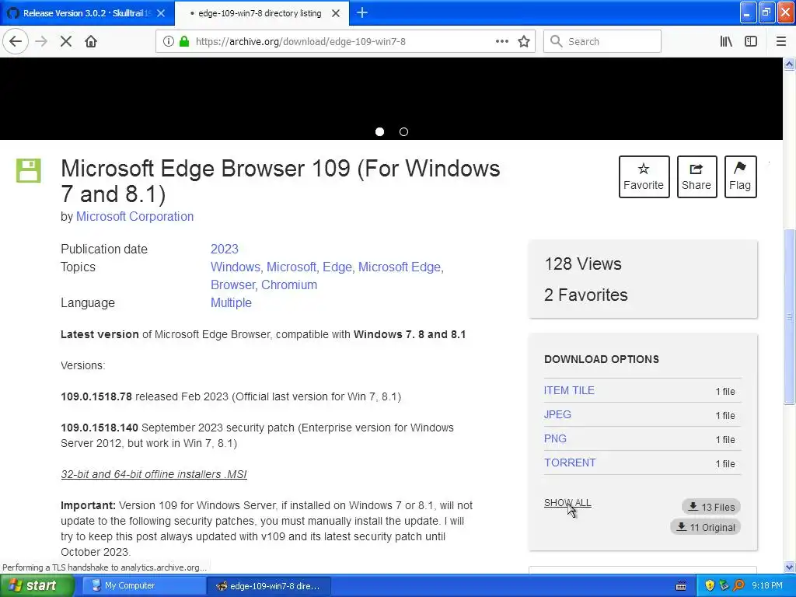796x597 pixels.
Task: Click the green secure padlock icon
Action: [184, 41]
